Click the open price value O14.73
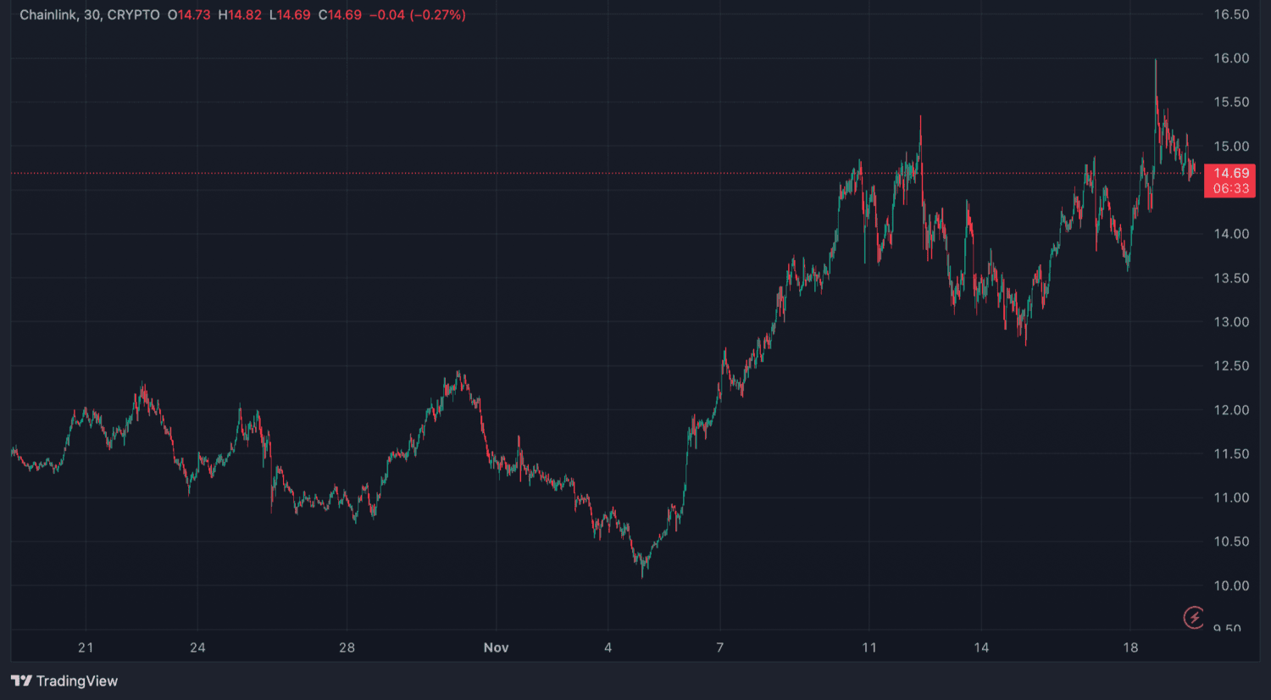 189,15
